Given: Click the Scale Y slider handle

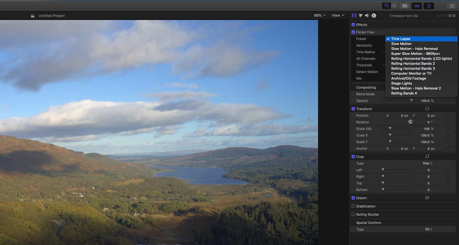Looking at the screenshot, I should pyautogui.click(x=390, y=141).
